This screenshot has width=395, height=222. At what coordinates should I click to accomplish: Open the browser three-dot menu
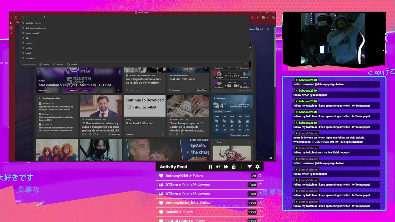click(268, 18)
